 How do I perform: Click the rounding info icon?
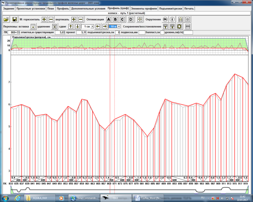coord(172,19)
